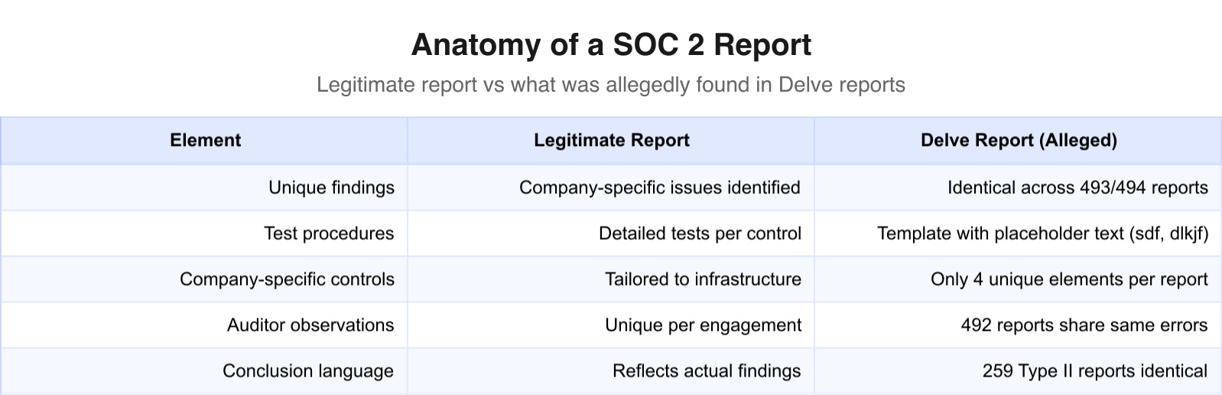The width and height of the screenshot is (1222, 395).
Task: Click "259 Type II reports identical" cell
Action: point(1095,371)
